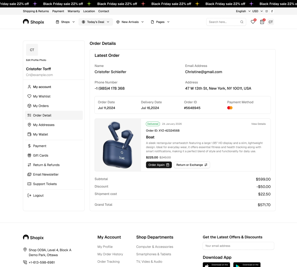Click the CT profile avatar in header

271,22
